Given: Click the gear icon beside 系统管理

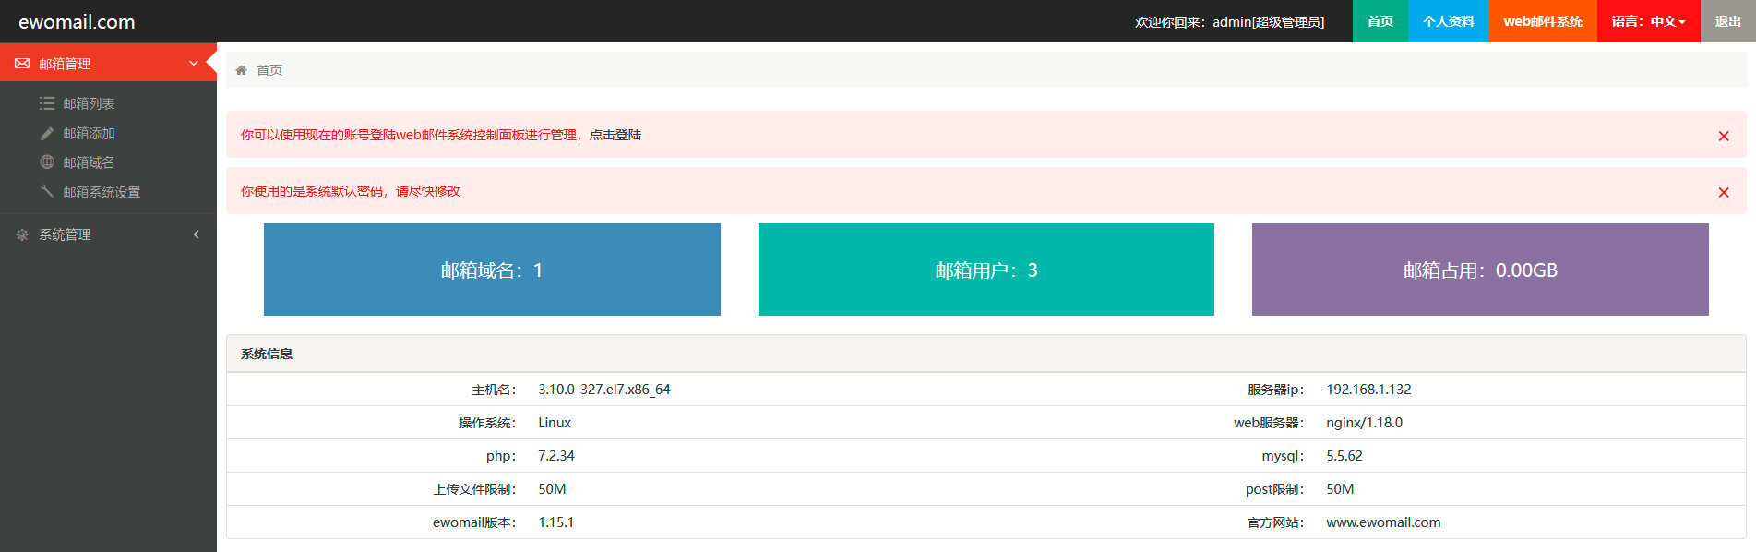Looking at the screenshot, I should (x=22, y=234).
